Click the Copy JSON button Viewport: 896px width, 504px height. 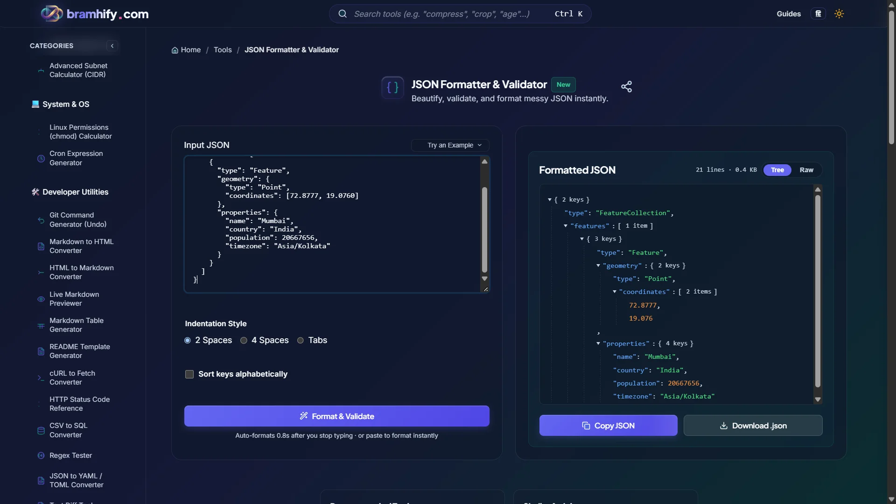[608, 425]
